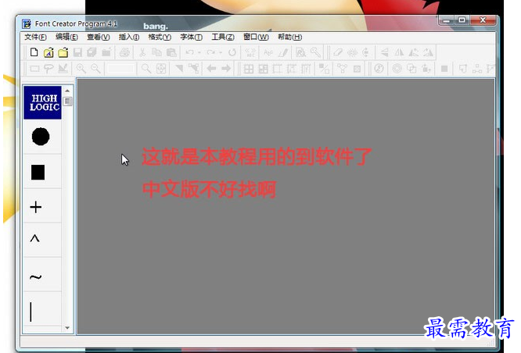Open the 窗口(W) menu

coord(256,37)
